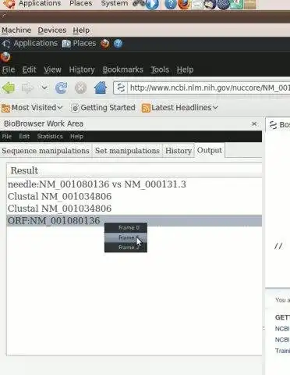Click the gray Stop loading icon
290x375 pixels.
80,88
